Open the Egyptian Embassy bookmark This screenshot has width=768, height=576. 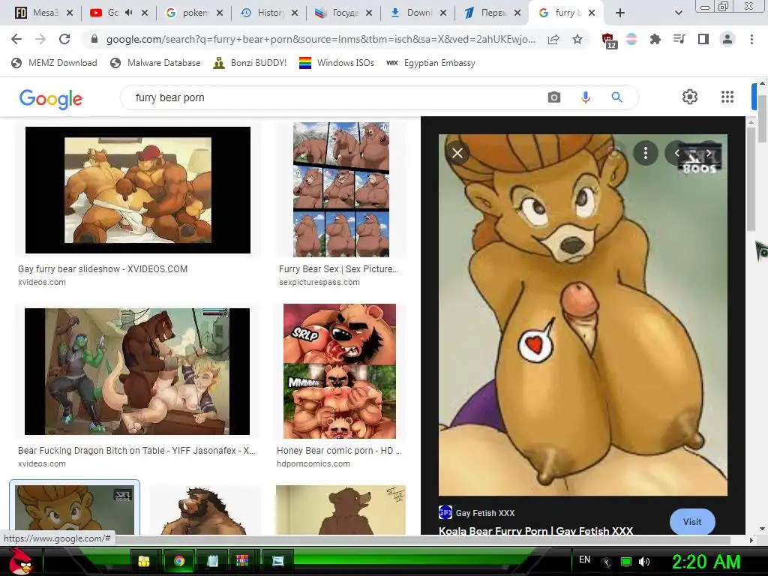tap(431, 63)
